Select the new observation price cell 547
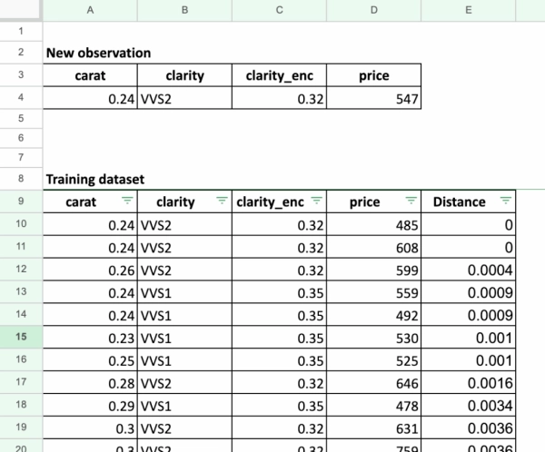This screenshot has width=545, height=452. (x=374, y=98)
